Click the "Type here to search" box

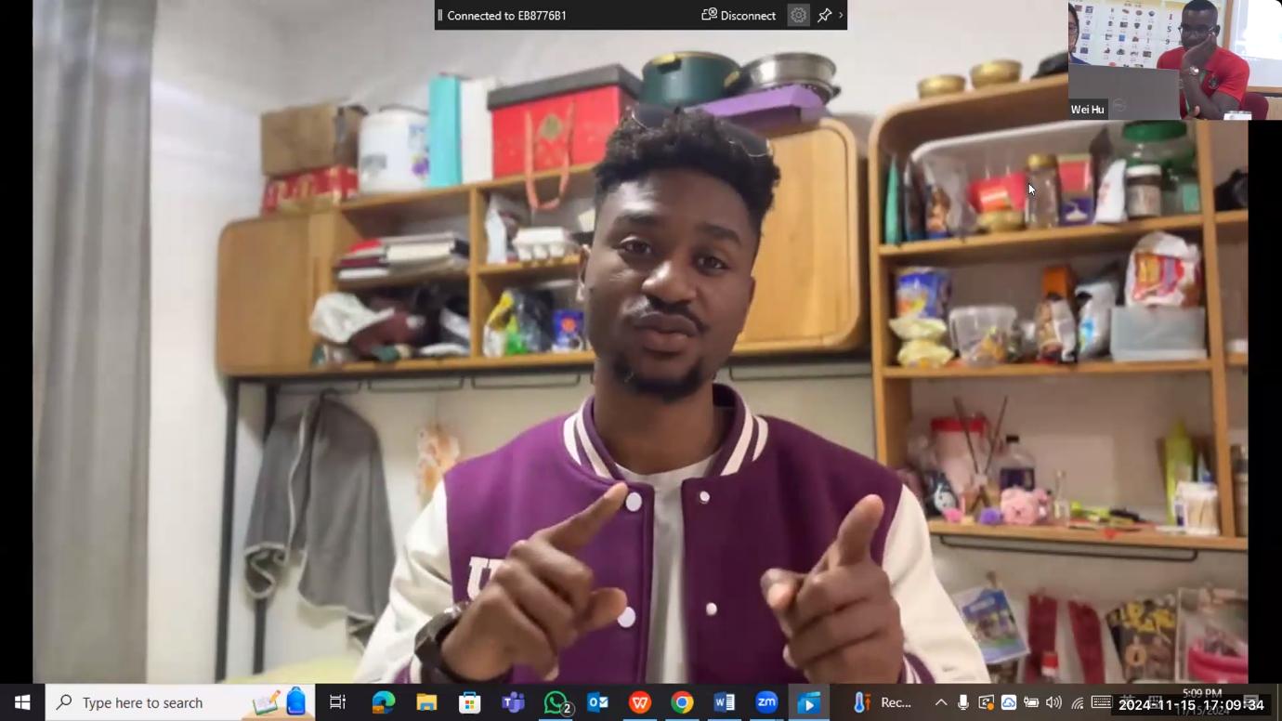(x=179, y=702)
